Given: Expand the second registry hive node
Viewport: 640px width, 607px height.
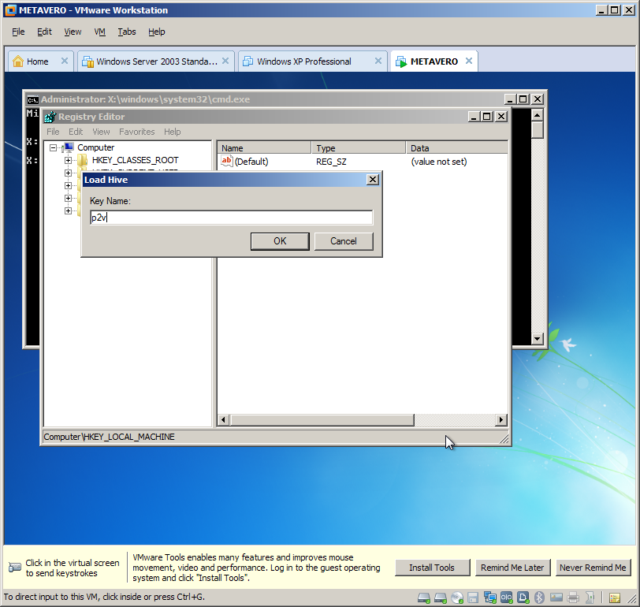Looking at the screenshot, I should (x=68, y=173).
